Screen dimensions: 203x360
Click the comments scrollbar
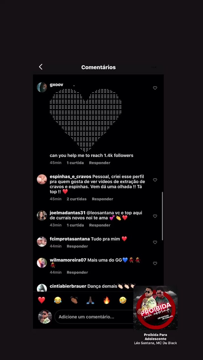[162, 216]
